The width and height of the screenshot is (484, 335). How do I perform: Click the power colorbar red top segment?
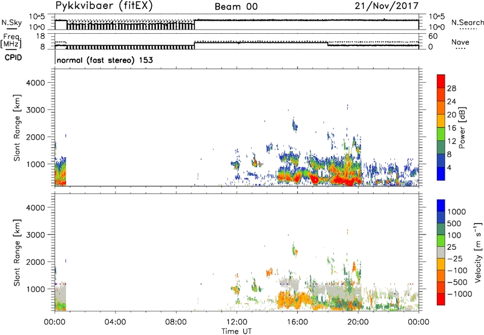[441, 81]
